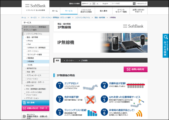Click the SoftBank logo in page title banner
The width and height of the screenshot is (169, 120).
pos(133,26)
